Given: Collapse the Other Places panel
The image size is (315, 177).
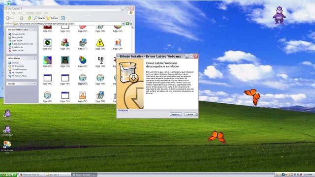Looking at the screenshot, I should point(34,58).
